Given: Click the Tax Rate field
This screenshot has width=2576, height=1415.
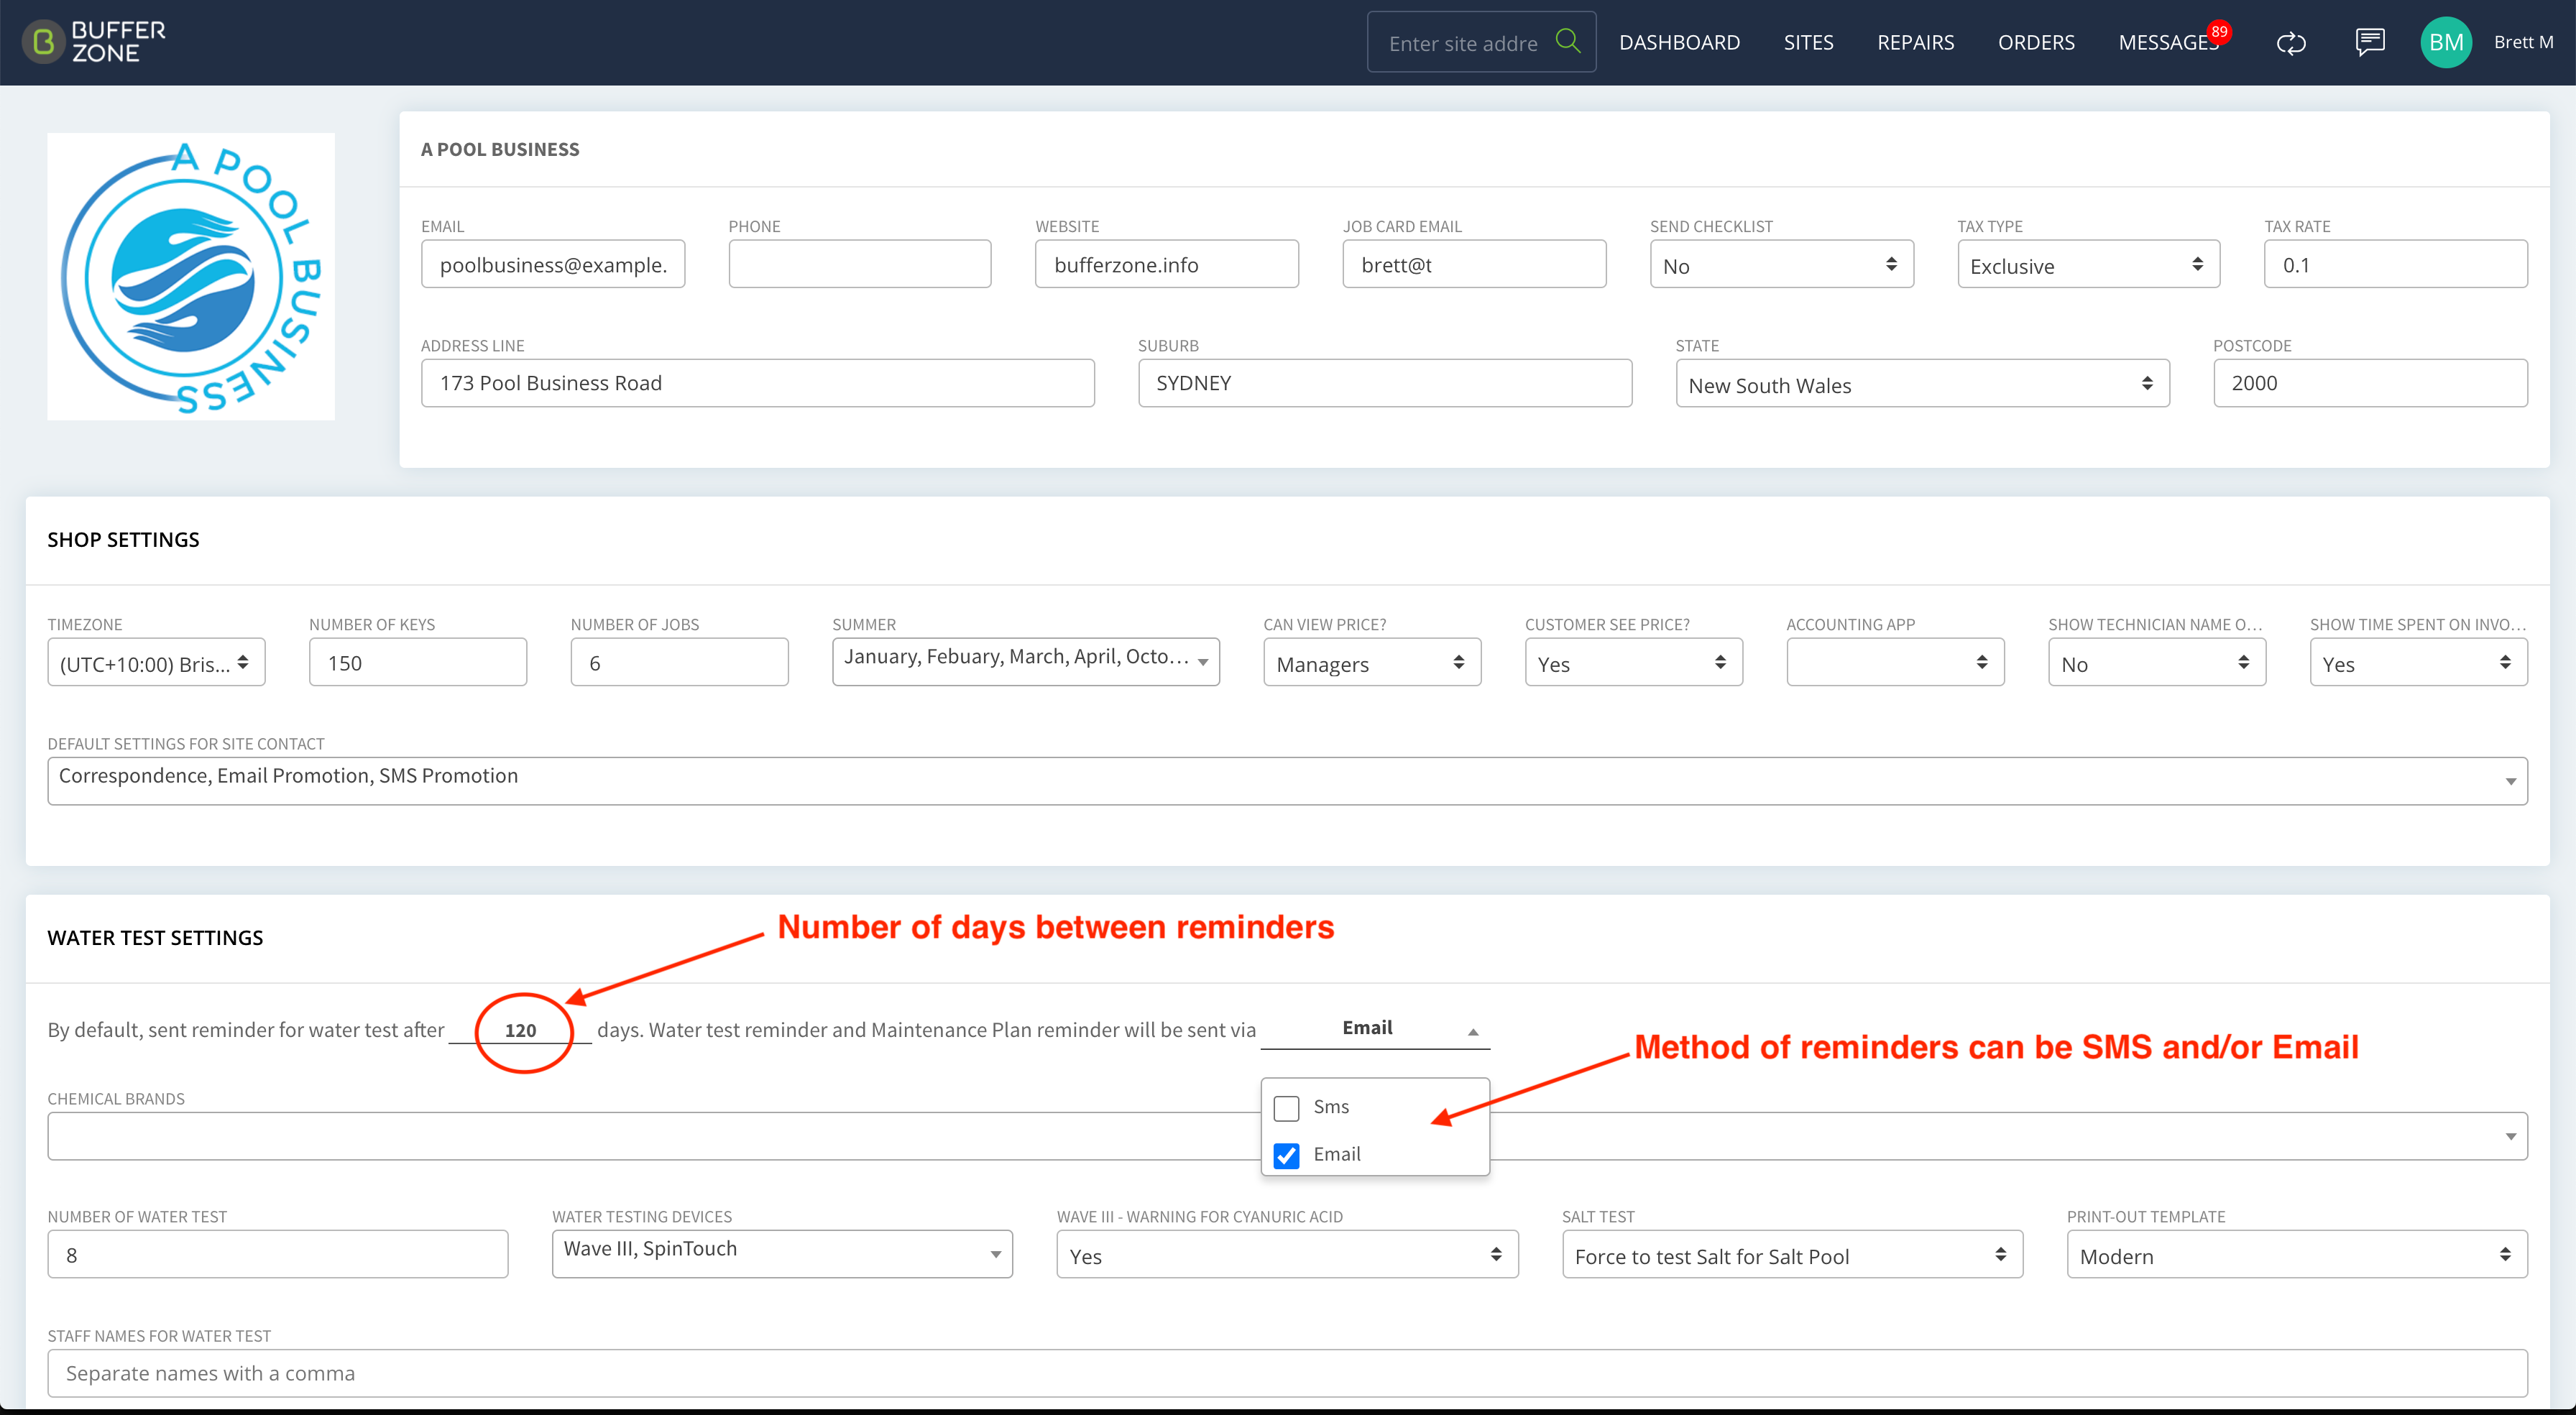Looking at the screenshot, I should 2396,264.
